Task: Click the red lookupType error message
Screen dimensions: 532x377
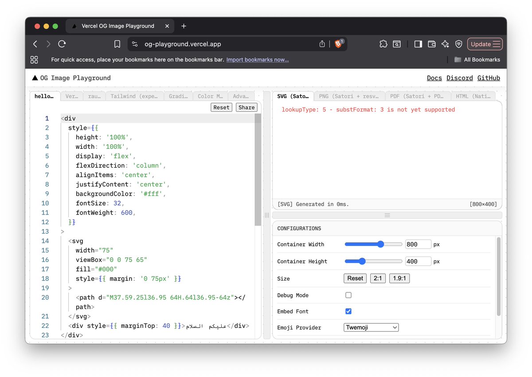Action: tap(368, 109)
